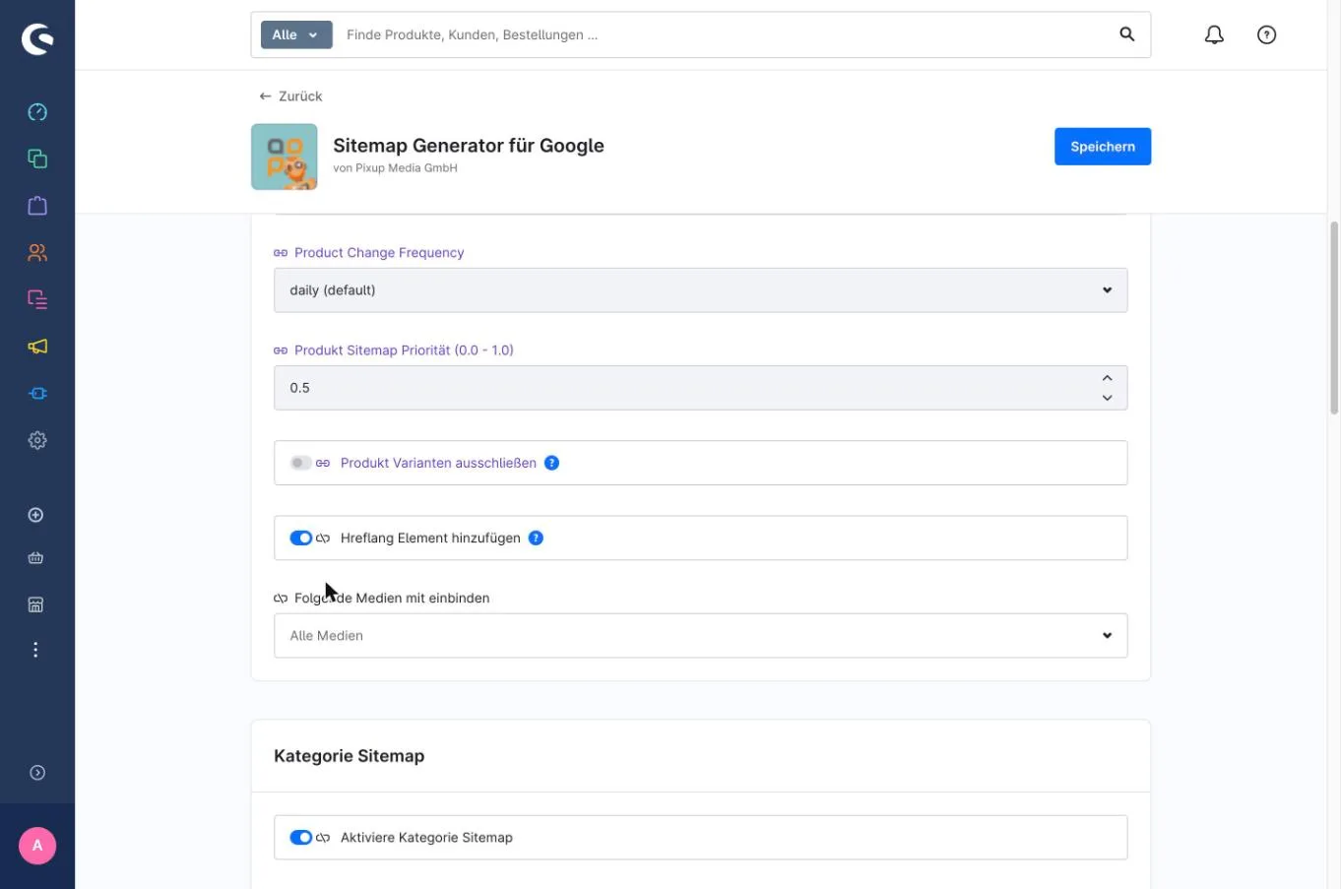The height and width of the screenshot is (889, 1341).
Task: Open the Catalogues sidebar icon
Action: (37, 159)
